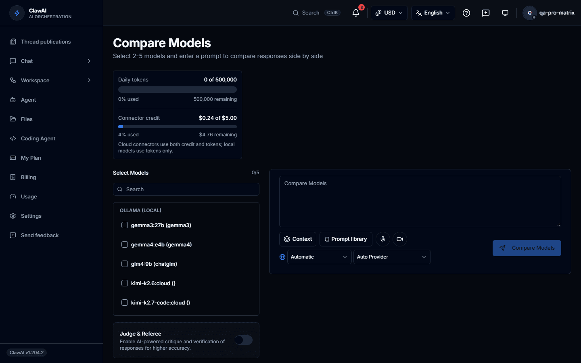Click the monitor display icon in header

click(505, 13)
